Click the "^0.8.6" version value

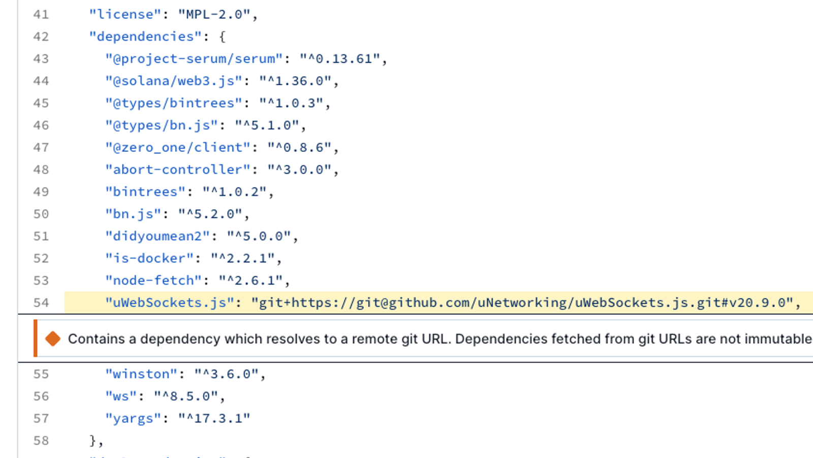(x=299, y=147)
